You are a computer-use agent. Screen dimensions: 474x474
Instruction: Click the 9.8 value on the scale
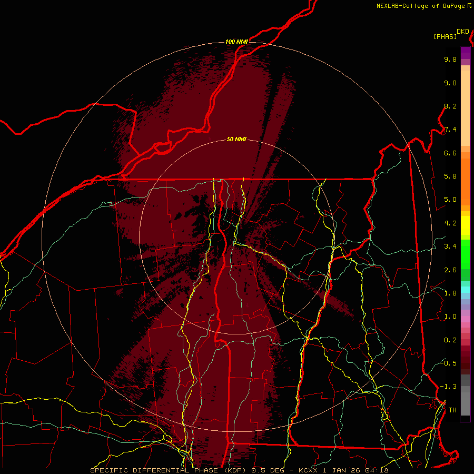(450, 59)
